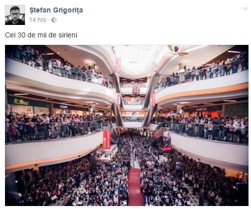Click the globe public privacy icon
The height and width of the screenshot is (209, 251).
(x=54, y=20)
